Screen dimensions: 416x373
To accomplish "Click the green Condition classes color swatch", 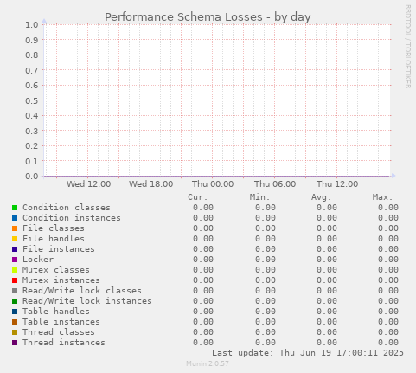I will point(15,208).
